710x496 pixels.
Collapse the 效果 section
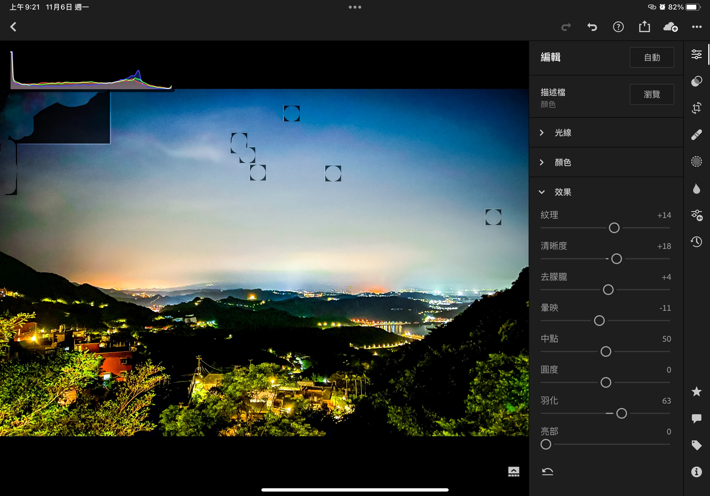click(563, 192)
